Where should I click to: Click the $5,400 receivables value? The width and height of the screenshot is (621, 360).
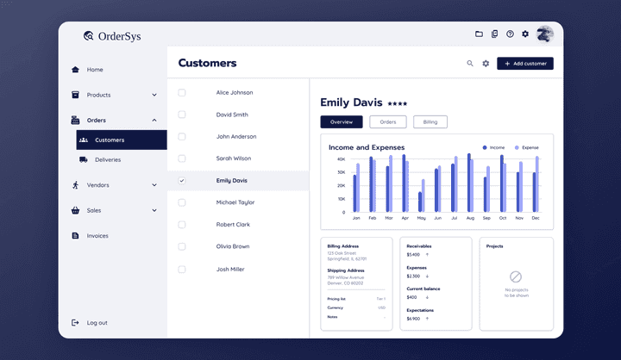[x=413, y=255]
